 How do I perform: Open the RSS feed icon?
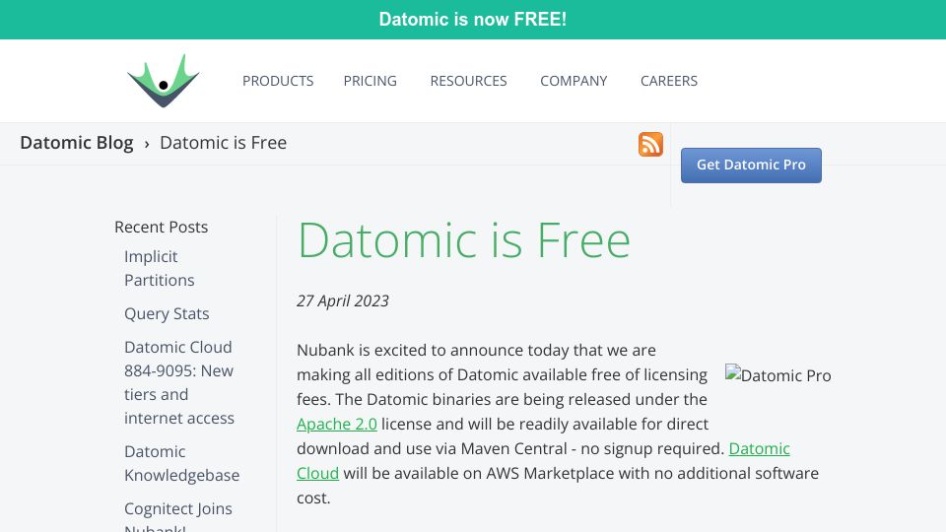[650, 144]
